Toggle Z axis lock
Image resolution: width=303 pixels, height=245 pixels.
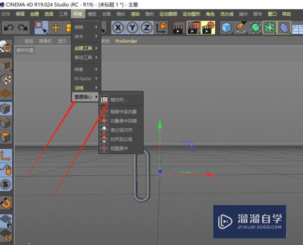click(147, 27)
